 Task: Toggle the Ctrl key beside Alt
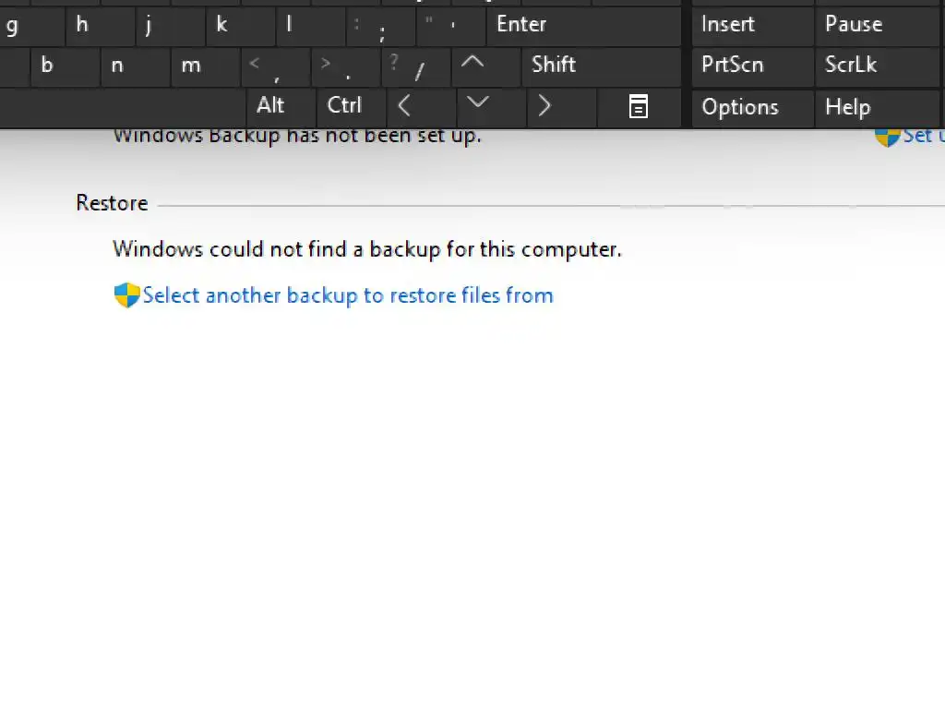351,108
